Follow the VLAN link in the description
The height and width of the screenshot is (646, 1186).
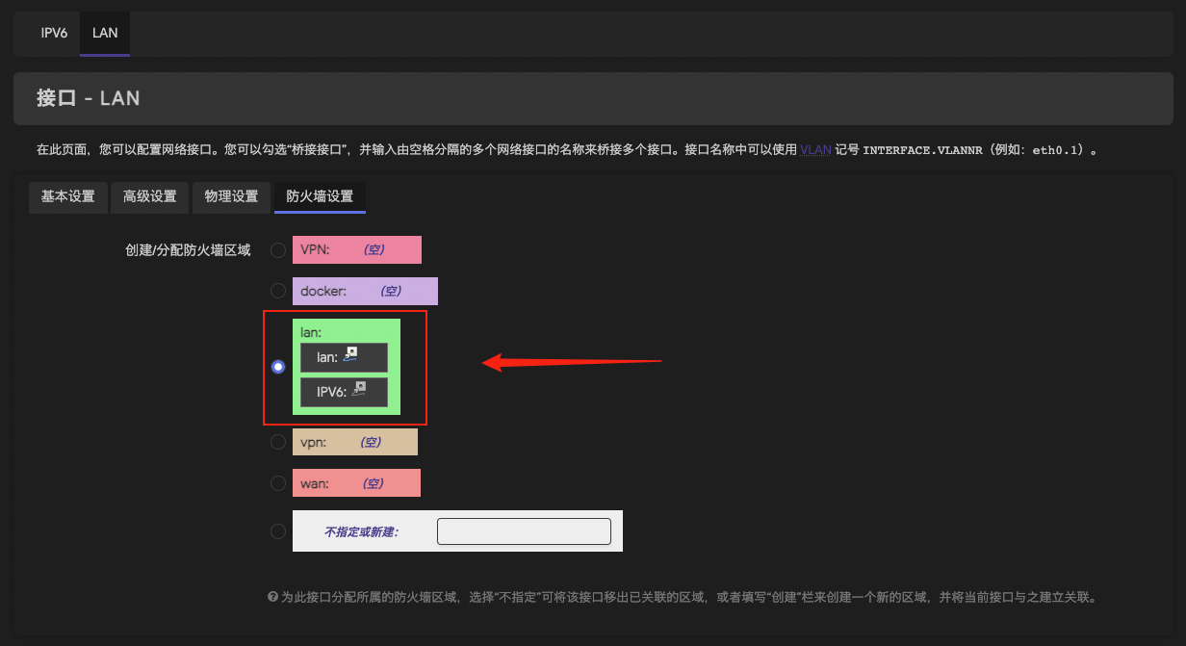pyautogui.click(x=815, y=150)
